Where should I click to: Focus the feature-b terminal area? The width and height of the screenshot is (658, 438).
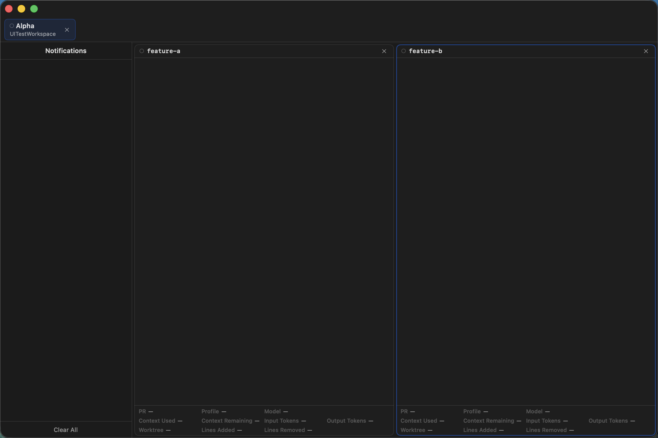(x=526, y=232)
